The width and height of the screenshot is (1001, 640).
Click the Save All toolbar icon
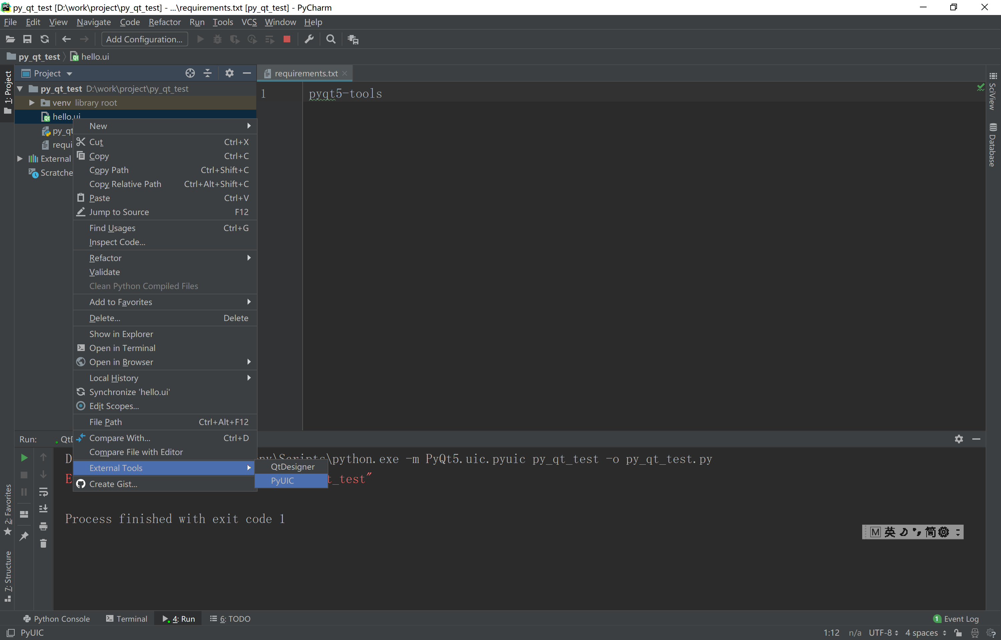[x=27, y=39]
